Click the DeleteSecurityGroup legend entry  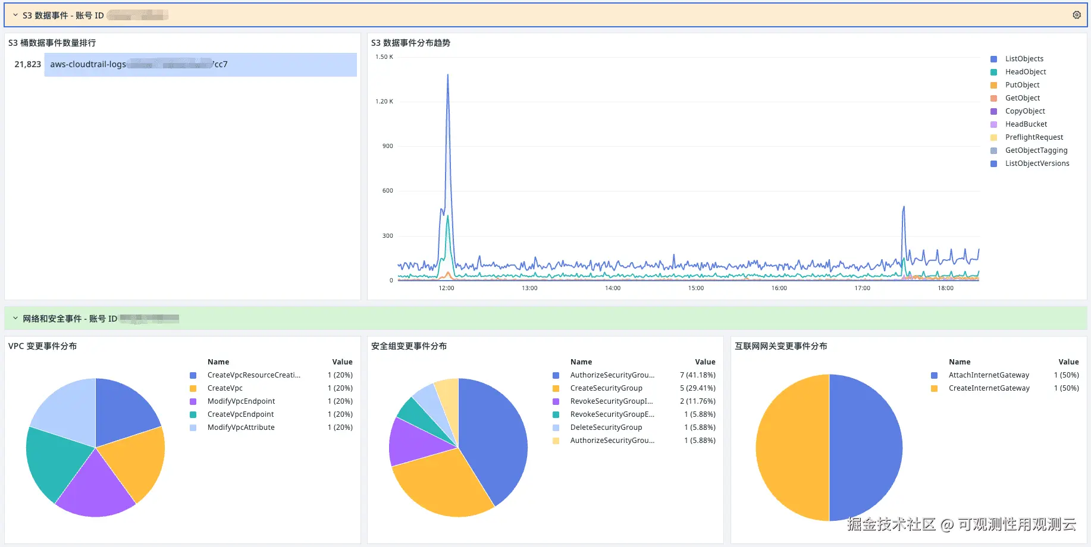(x=606, y=427)
